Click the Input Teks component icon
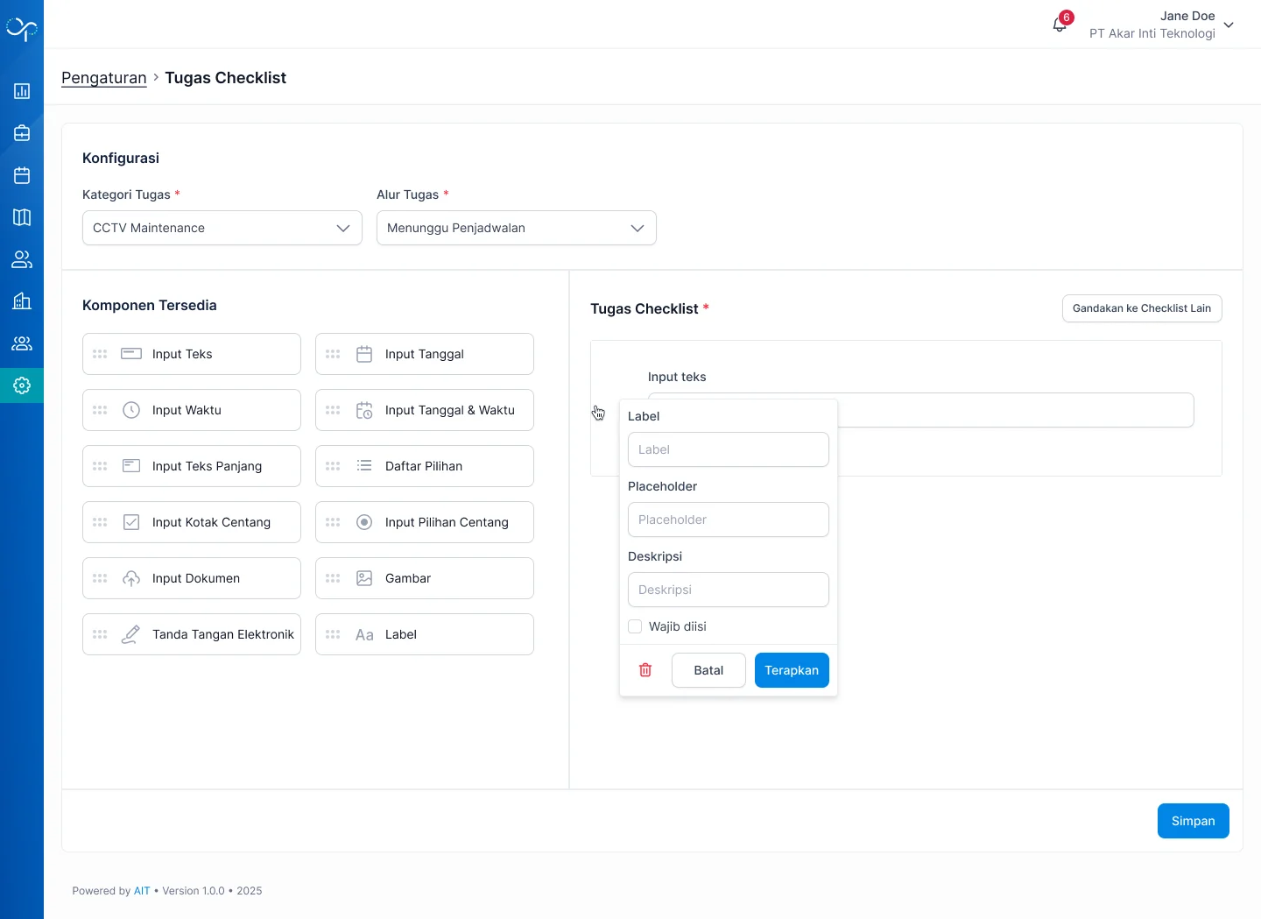Image resolution: width=1261 pixels, height=919 pixels. point(131,354)
